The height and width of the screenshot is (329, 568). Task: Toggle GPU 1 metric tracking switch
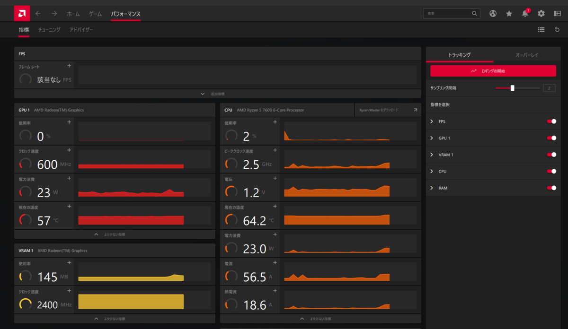coord(551,138)
